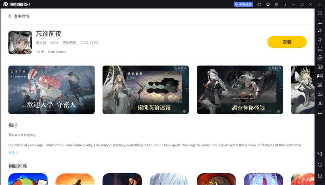Collapse the right sidebar with double chevron
This screenshot has width=325, height=185.
point(320,4)
